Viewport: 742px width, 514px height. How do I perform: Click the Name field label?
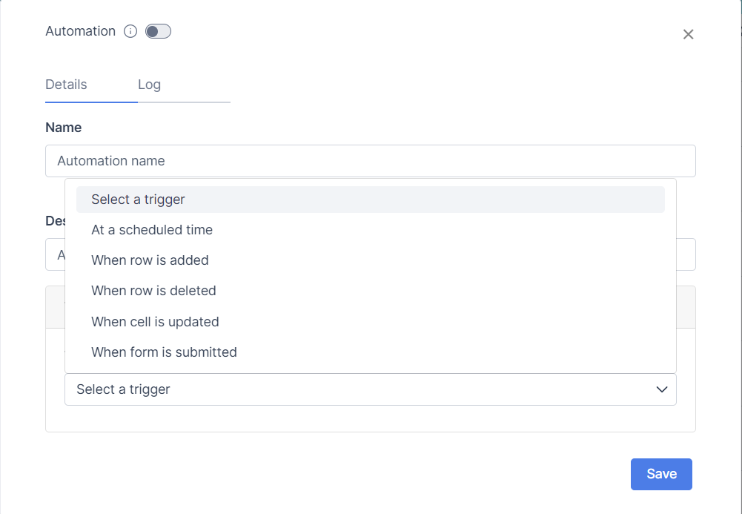[x=64, y=128]
